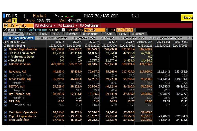Switch to the ESG tab
This screenshot has height=131, width=197.
[122, 34]
